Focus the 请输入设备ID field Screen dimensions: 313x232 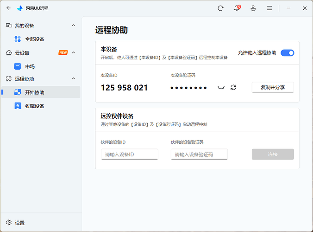(x=130, y=154)
